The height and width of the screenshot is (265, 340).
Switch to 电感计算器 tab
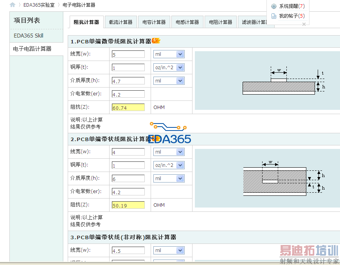click(187, 22)
